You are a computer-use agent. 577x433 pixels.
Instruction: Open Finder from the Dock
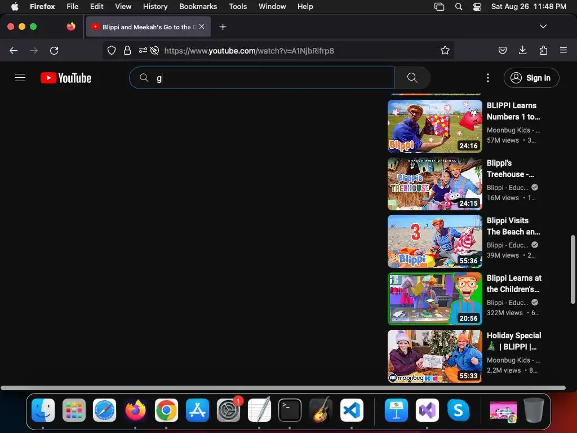coord(43,410)
